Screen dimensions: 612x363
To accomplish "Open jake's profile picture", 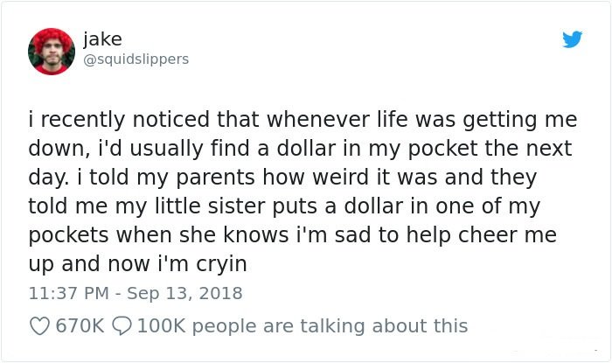I will pos(52,52).
